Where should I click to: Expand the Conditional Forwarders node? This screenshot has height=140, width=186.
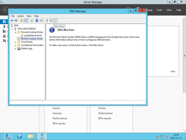(16, 45)
